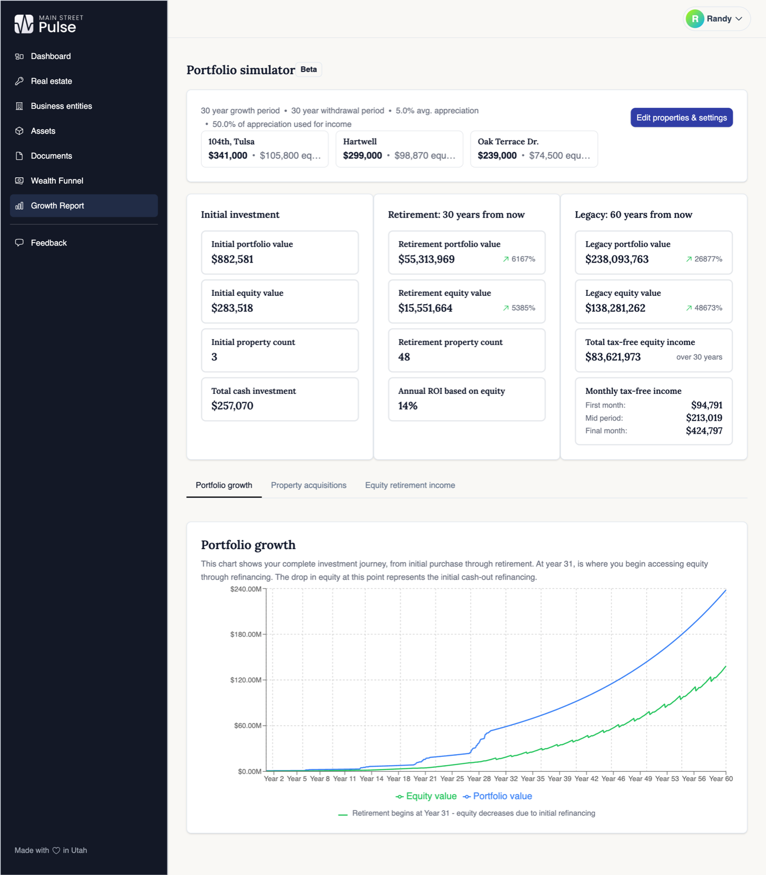
Task: Click the $120.00M y-axis label
Action: click(245, 680)
